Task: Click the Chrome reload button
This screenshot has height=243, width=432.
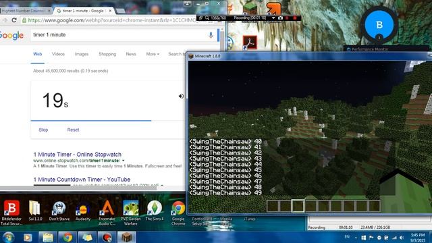Action: coord(14,20)
